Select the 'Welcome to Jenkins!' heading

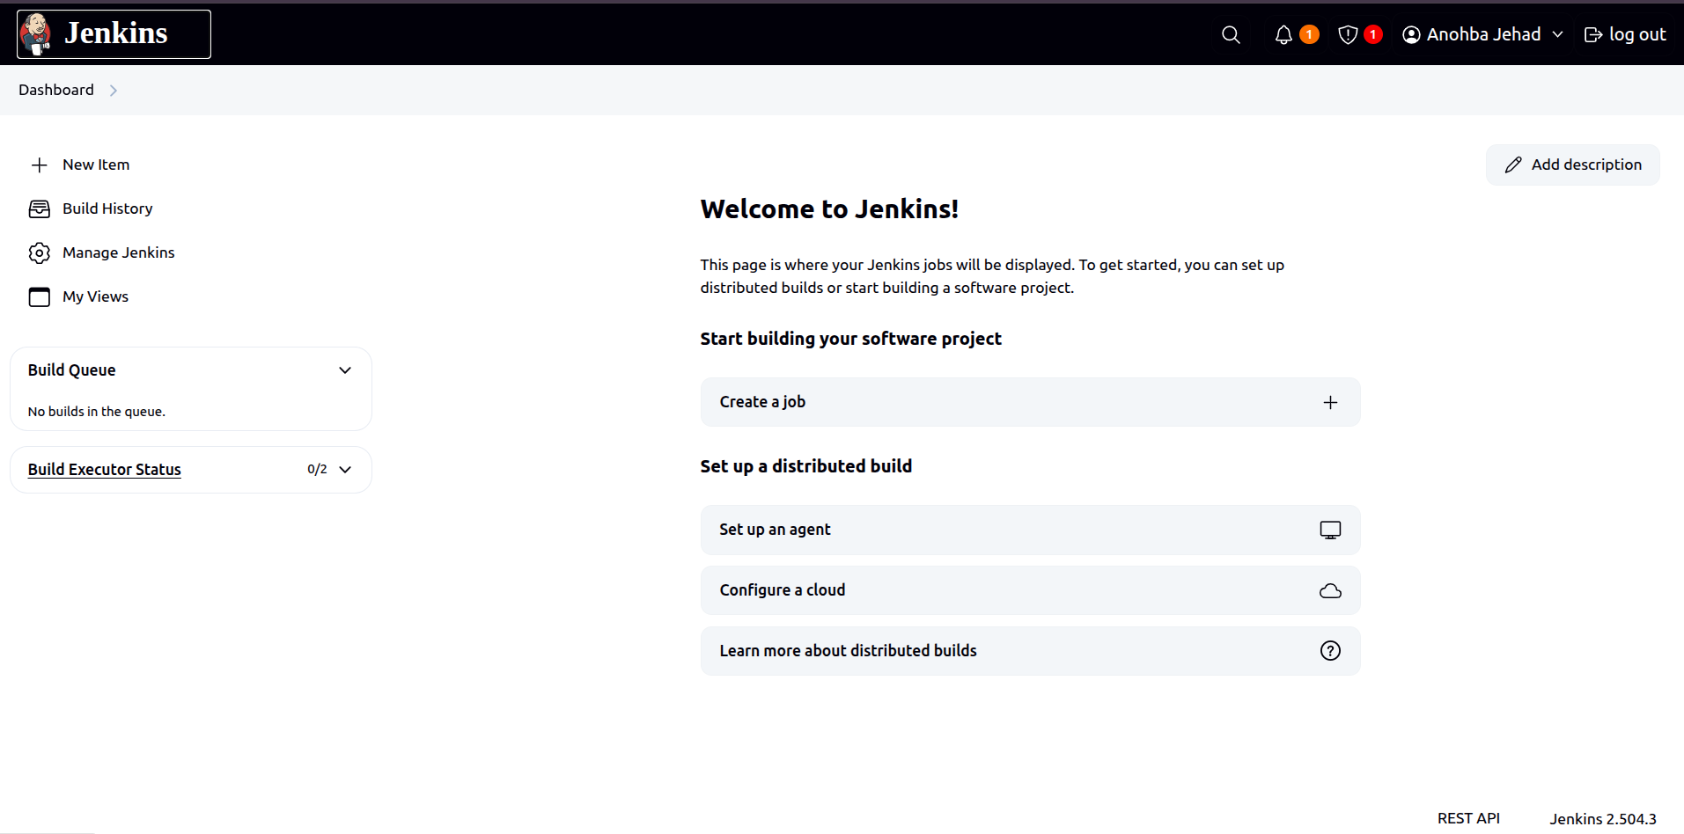click(829, 209)
